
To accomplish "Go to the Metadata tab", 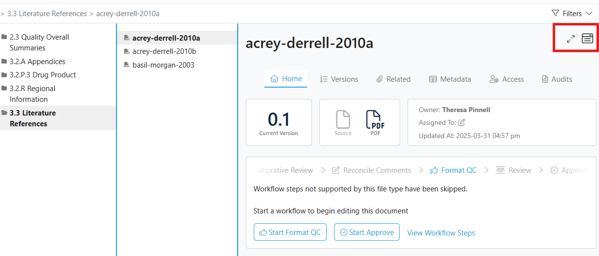I will [x=450, y=79].
